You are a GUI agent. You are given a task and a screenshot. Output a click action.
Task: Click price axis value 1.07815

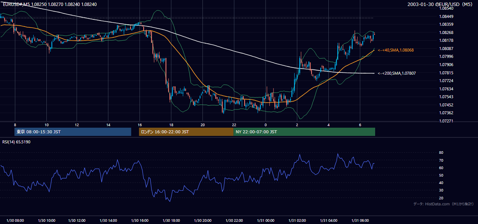coord(447,73)
